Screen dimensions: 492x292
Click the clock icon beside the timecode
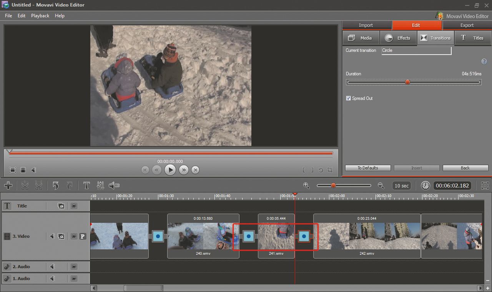click(x=426, y=186)
